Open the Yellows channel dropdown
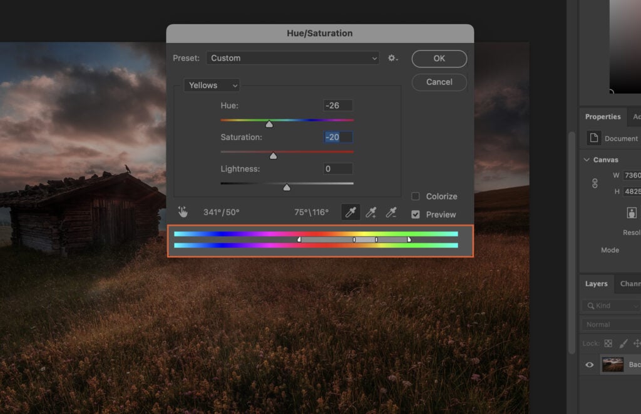 coord(211,85)
